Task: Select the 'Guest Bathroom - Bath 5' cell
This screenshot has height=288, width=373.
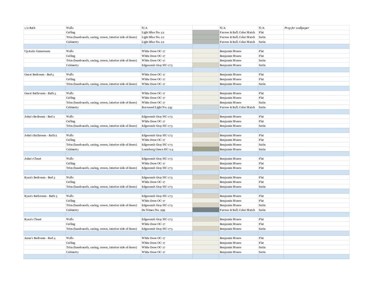Action: point(44,93)
